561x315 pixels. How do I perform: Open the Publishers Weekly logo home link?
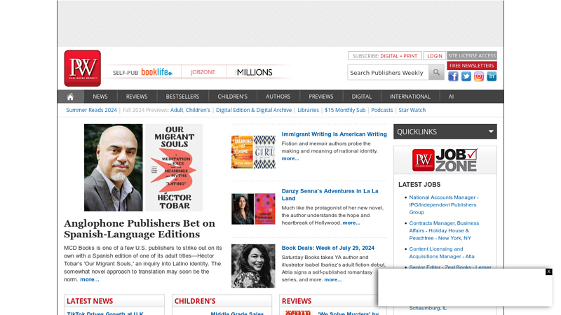coord(82,68)
